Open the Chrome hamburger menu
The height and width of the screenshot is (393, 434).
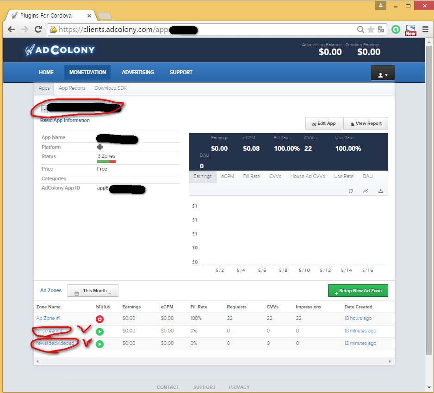[425, 29]
